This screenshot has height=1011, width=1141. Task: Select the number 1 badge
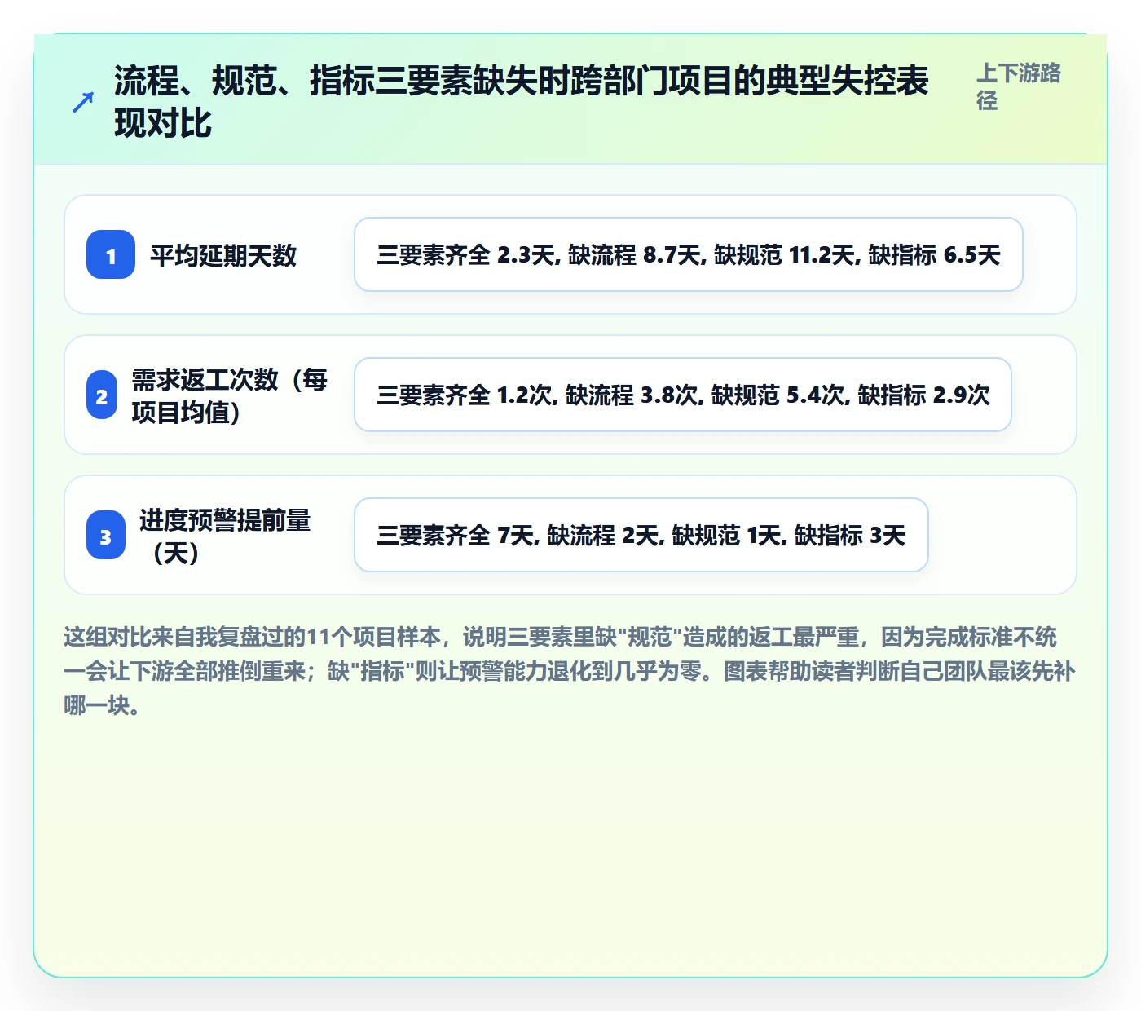(111, 255)
